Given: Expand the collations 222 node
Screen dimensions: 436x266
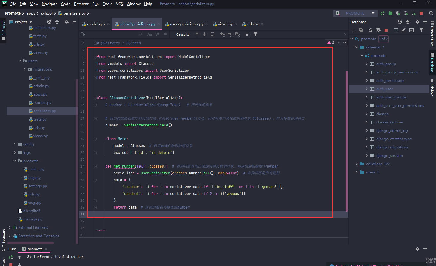Looking at the screenshot, I should click(x=357, y=164).
